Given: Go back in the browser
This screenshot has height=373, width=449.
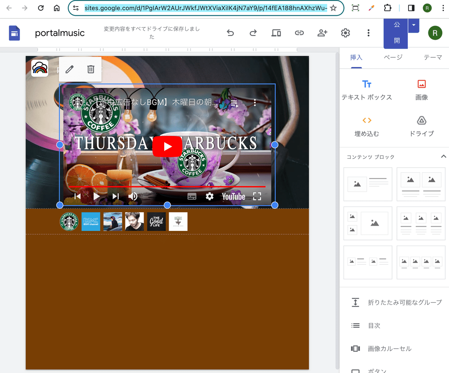Looking at the screenshot, I should point(9,8).
